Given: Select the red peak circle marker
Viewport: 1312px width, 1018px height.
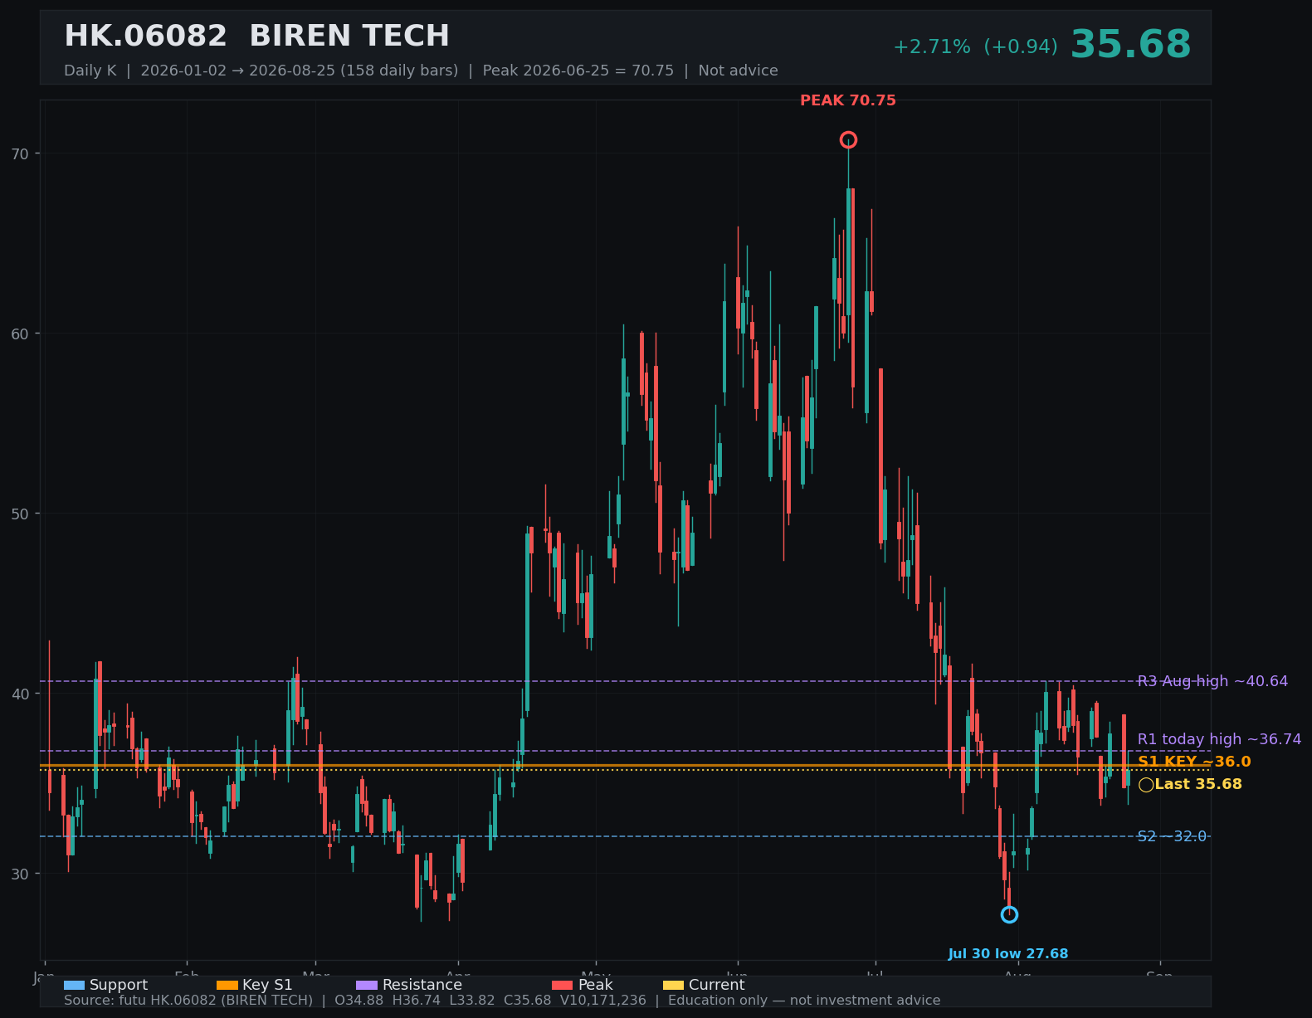Looking at the screenshot, I should [848, 139].
